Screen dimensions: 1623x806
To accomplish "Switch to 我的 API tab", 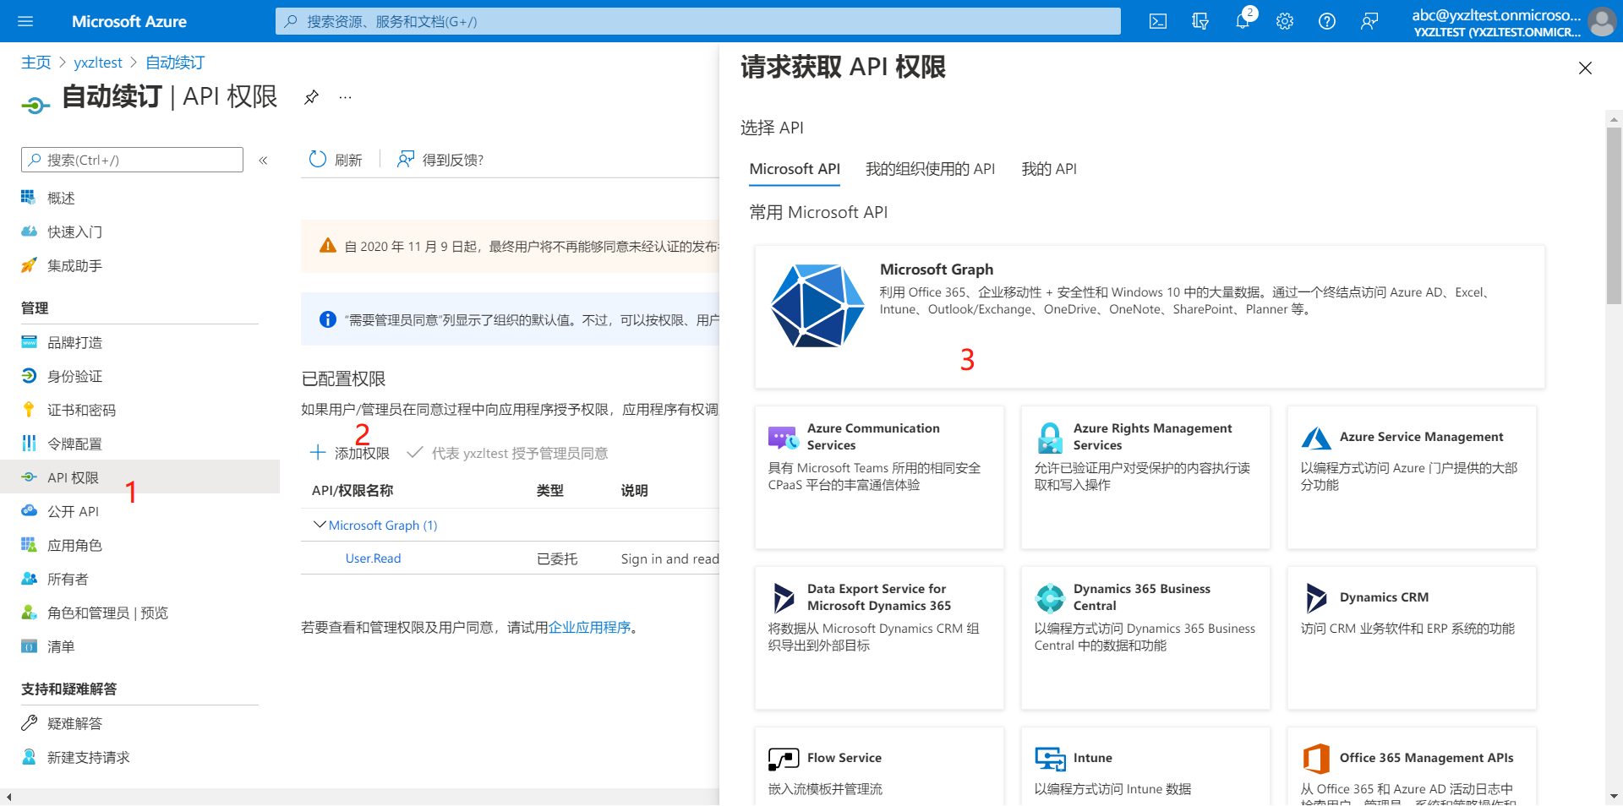I will tap(1048, 169).
